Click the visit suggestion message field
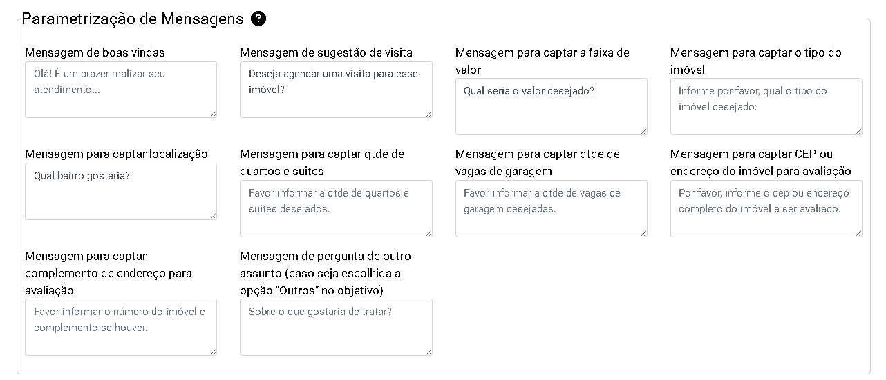886x380 pixels. point(336,90)
